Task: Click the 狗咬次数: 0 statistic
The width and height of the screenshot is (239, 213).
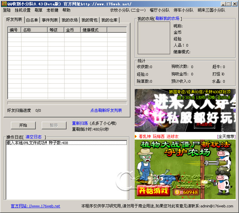Action: point(182,66)
